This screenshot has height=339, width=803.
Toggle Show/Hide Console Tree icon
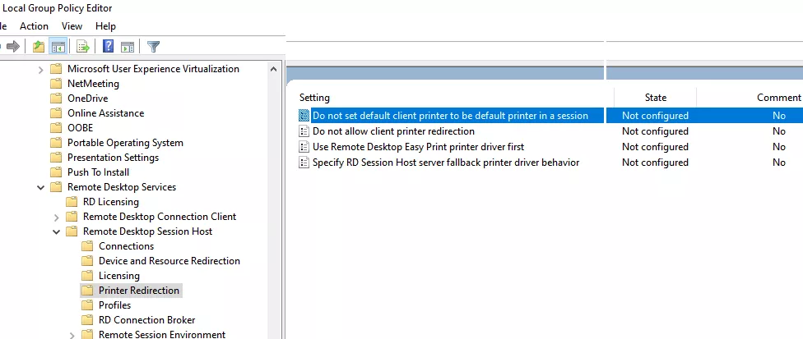[58, 47]
